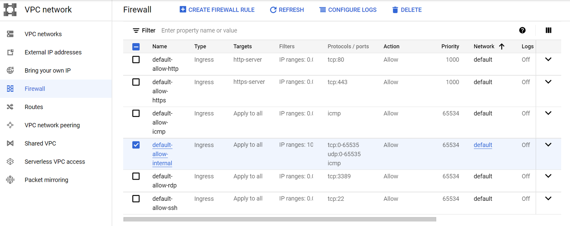Open the default-allow-internal rule link

pyautogui.click(x=162, y=154)
